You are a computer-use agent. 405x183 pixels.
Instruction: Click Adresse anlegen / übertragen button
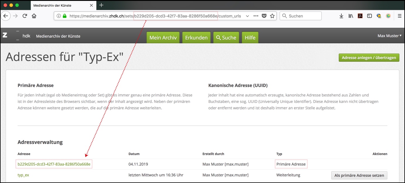(369, 58)
